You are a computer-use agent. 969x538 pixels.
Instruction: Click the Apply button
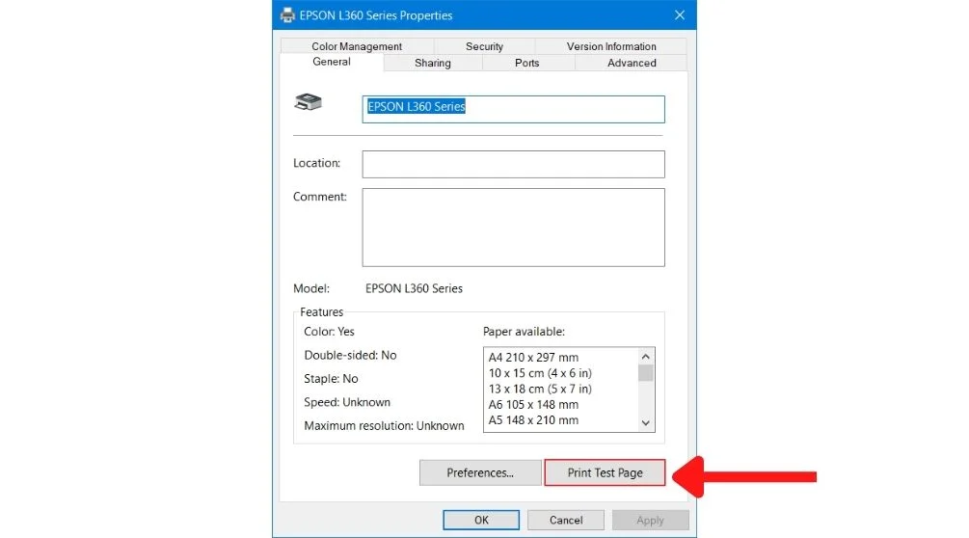click(x=650, y=520)
